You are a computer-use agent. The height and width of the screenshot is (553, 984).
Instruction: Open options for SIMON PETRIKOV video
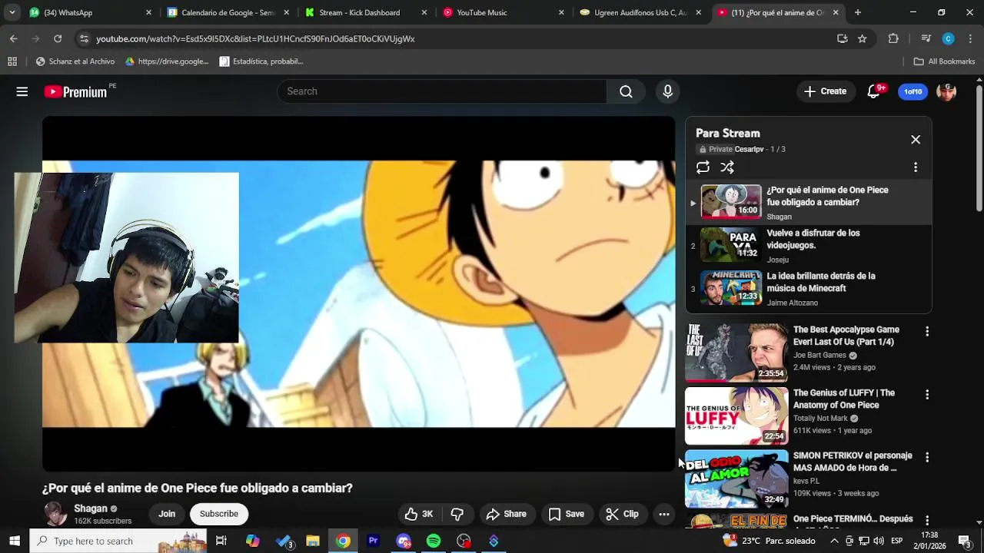coord(927,457)
